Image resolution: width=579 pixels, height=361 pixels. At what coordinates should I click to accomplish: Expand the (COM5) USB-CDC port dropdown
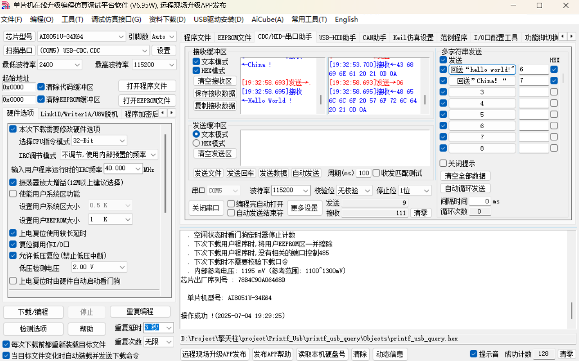[x=93, y=50]
